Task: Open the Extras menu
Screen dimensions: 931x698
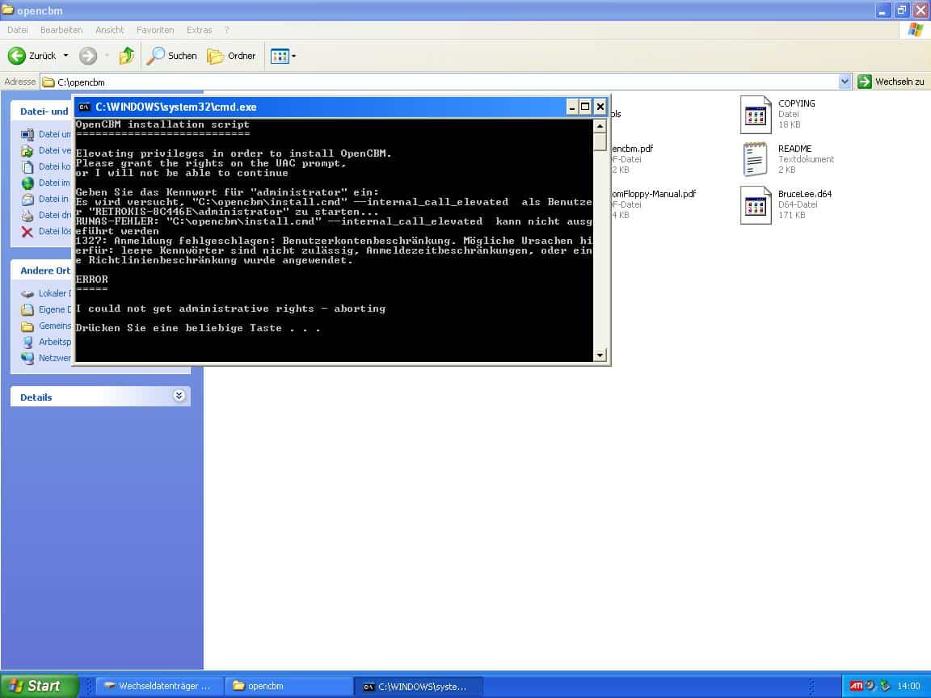Action: tap(199, 30)
